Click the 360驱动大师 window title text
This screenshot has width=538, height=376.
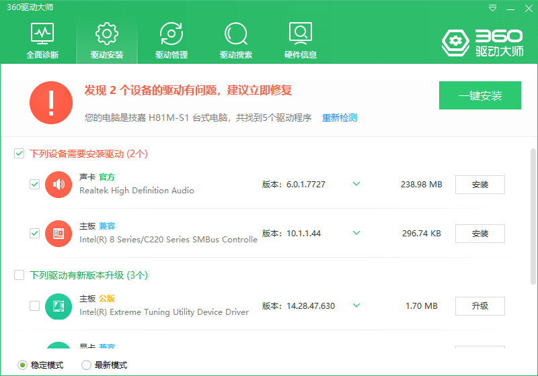[30, 7]
